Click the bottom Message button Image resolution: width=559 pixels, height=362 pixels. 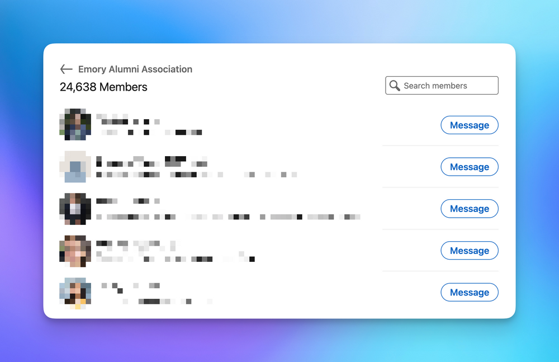[470, 292]
